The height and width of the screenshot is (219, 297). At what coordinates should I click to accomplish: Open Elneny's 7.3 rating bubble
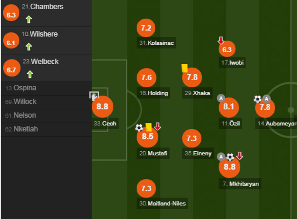click(192, 138)
